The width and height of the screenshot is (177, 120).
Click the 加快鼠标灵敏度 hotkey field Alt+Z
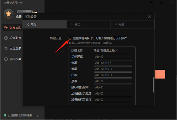(x=113, y=94)
